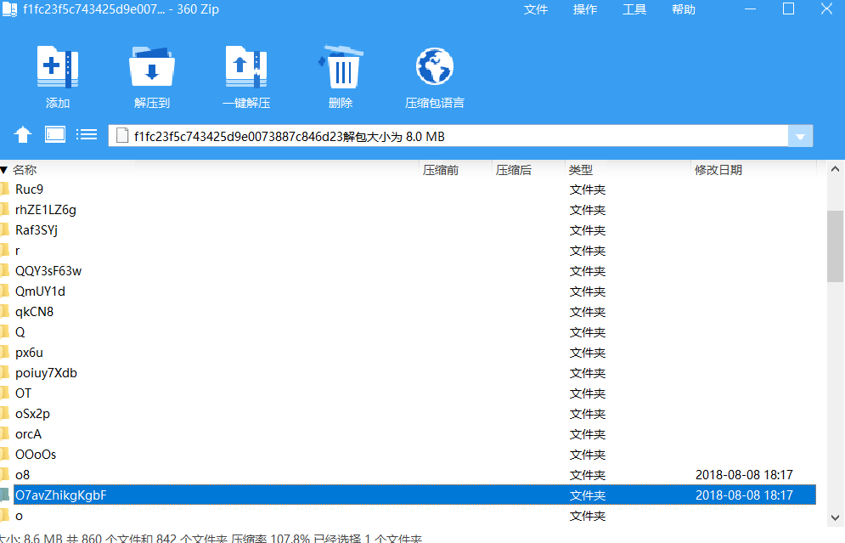This screenshot has height=543, width=845.
Task: Click the scroll down arrow of file list
Action: pyautogui.click(x=836, y=518)
